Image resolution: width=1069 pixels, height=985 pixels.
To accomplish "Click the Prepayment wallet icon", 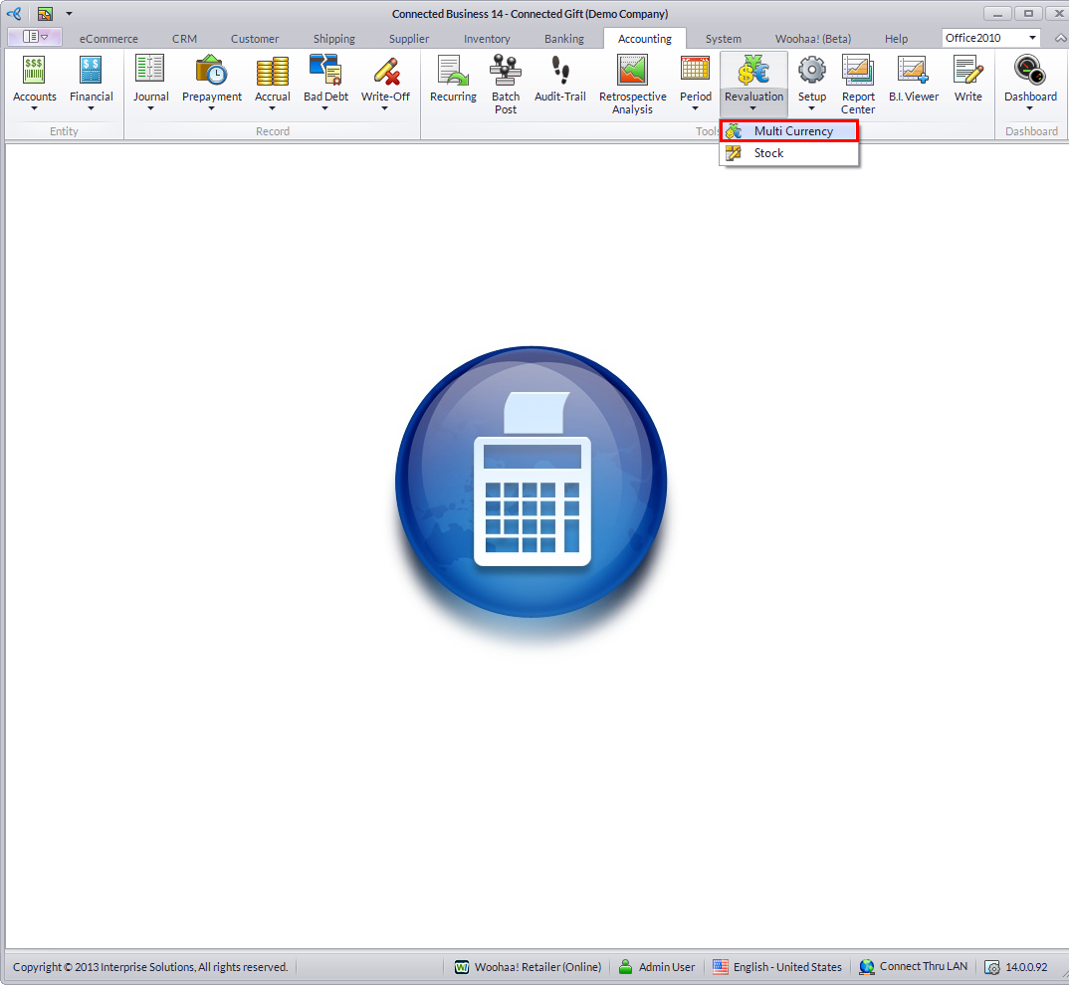I will pyautogui.click(x=211, y=70).
